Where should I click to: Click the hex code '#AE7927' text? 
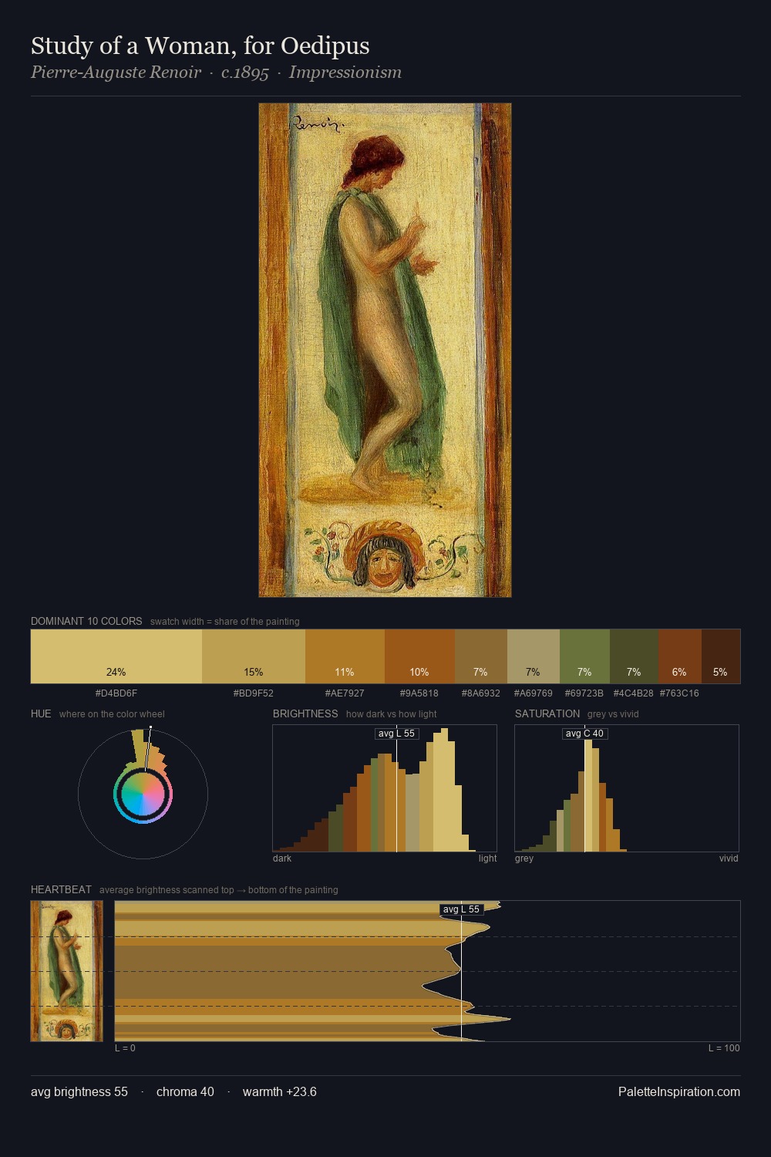345,693
